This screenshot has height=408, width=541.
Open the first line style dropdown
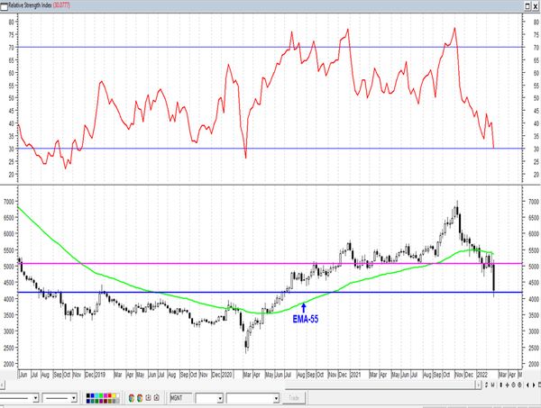click(35, 398)
